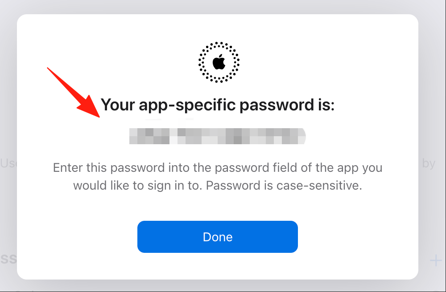The width and height of the screenshot is (446, 292).
Task: Click the "Password is case-sensitive." sentence
Action: [x=284, y=185]
